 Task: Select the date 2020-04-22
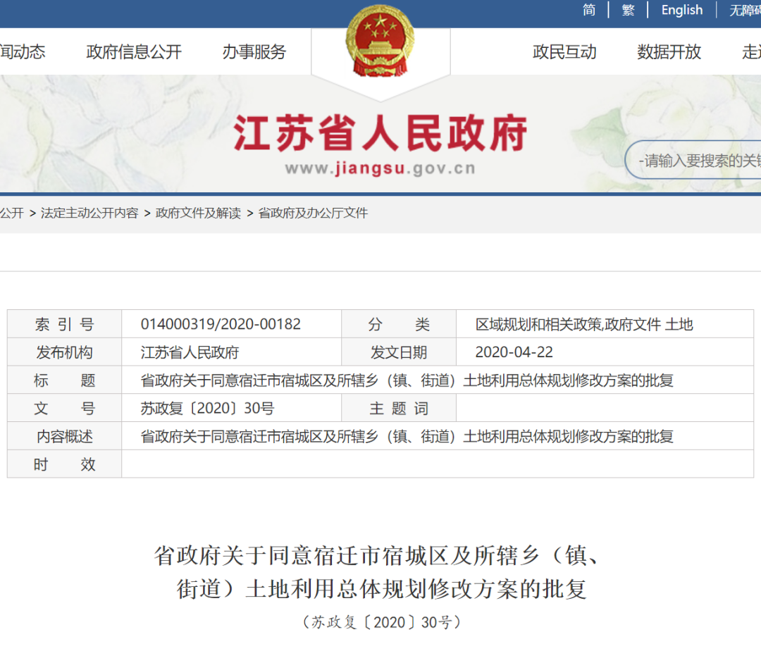coord(514,352)
